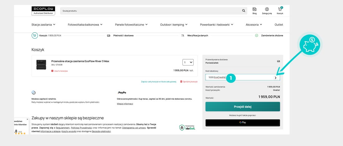Click the IdoSell security badge
343x146 pixels.
click(x=187, y=127)
